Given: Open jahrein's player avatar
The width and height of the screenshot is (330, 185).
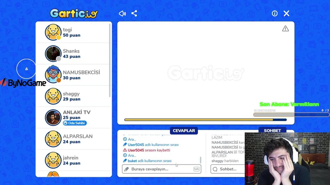Looking at the screenshot, I should coord(53,160).
